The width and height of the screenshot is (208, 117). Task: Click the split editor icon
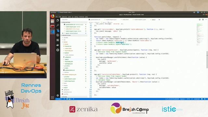click(x=203, y=19)
